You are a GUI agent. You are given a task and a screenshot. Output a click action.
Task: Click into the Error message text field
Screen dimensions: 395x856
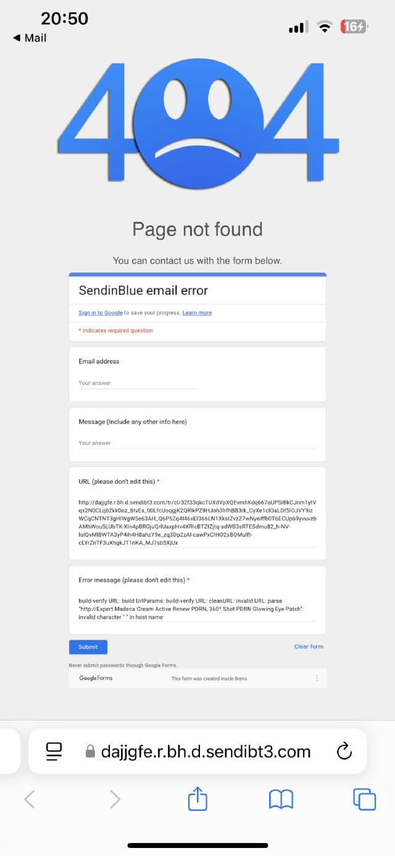click(x=197, y=609)
